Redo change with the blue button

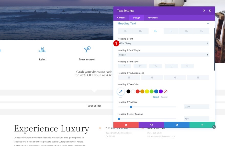(177, 125)
